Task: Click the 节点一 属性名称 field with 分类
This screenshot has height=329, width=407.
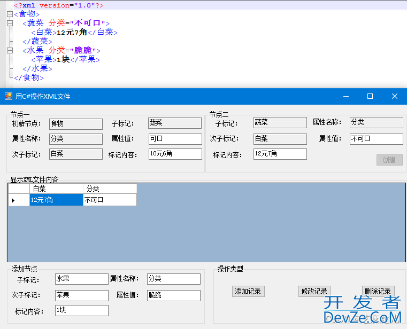Action: click(76, 139)
